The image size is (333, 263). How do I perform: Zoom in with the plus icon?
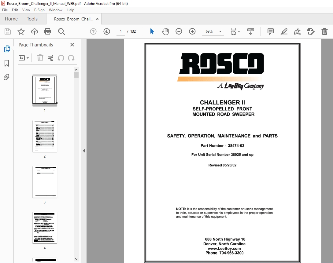(x=192, y=31)
